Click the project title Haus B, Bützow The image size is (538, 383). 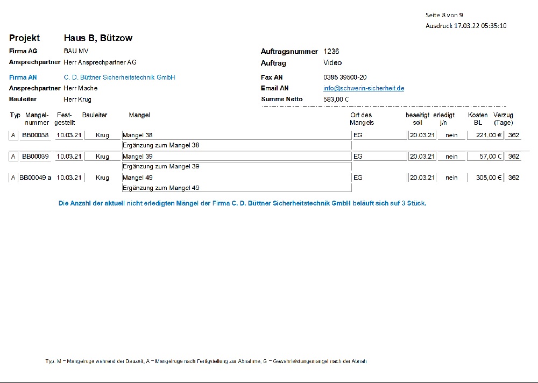pos(98,38)
